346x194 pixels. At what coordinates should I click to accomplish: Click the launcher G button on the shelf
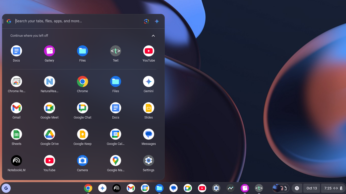[6, 188]
